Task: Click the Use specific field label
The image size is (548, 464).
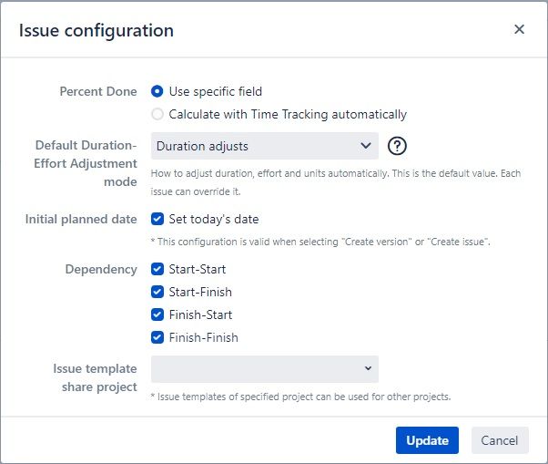Action: click(215, 92)
